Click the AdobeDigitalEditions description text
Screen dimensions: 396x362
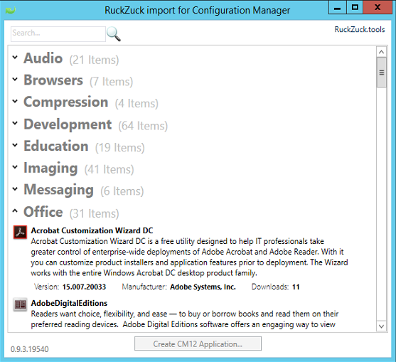185,319
